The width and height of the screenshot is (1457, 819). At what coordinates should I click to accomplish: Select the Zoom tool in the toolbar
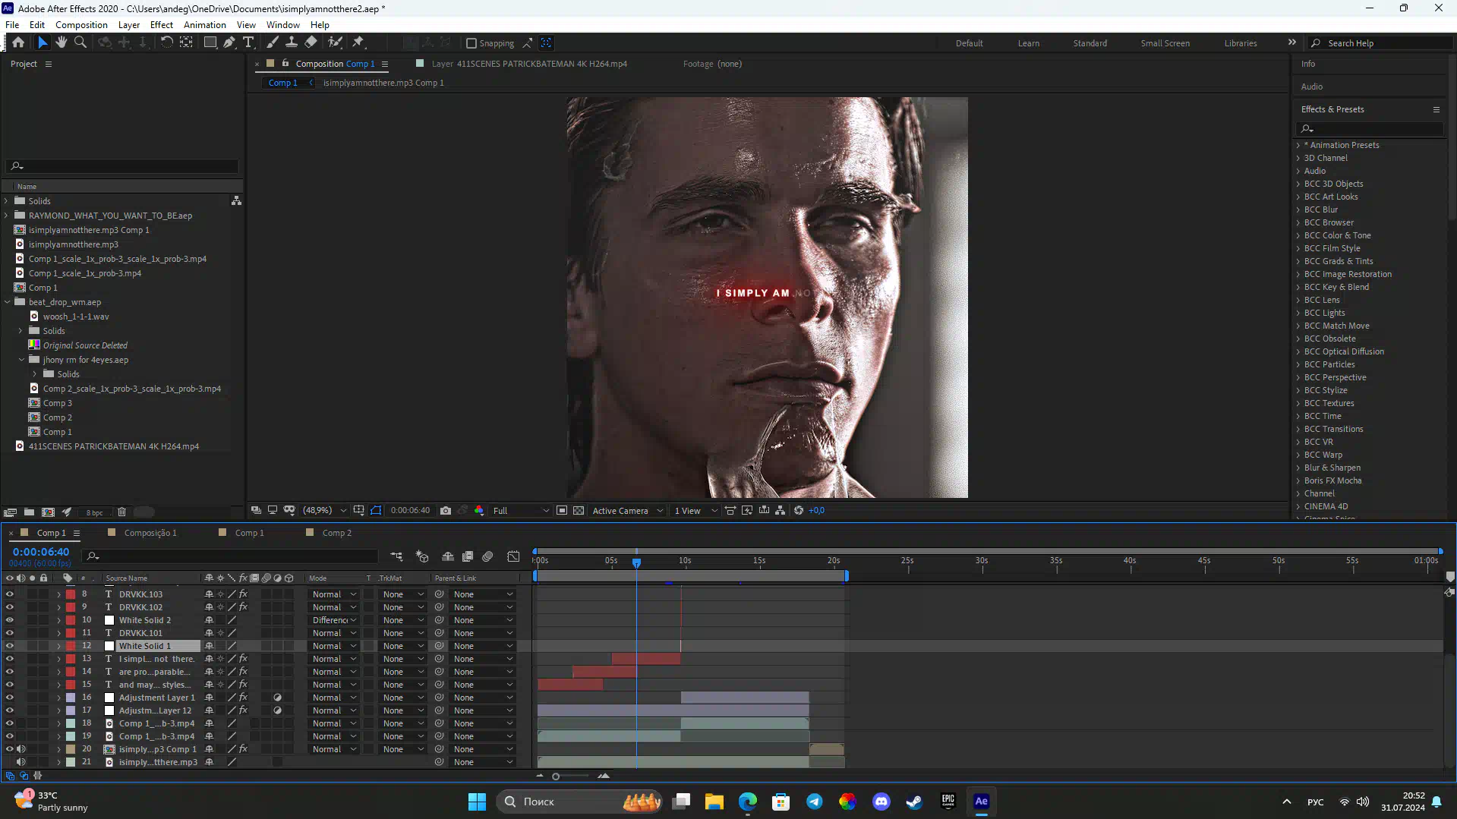[x=80, y=43]
